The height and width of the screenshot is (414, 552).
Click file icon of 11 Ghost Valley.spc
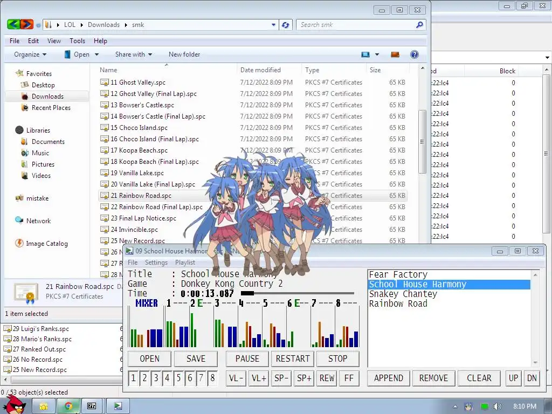(x=104, y=82)
